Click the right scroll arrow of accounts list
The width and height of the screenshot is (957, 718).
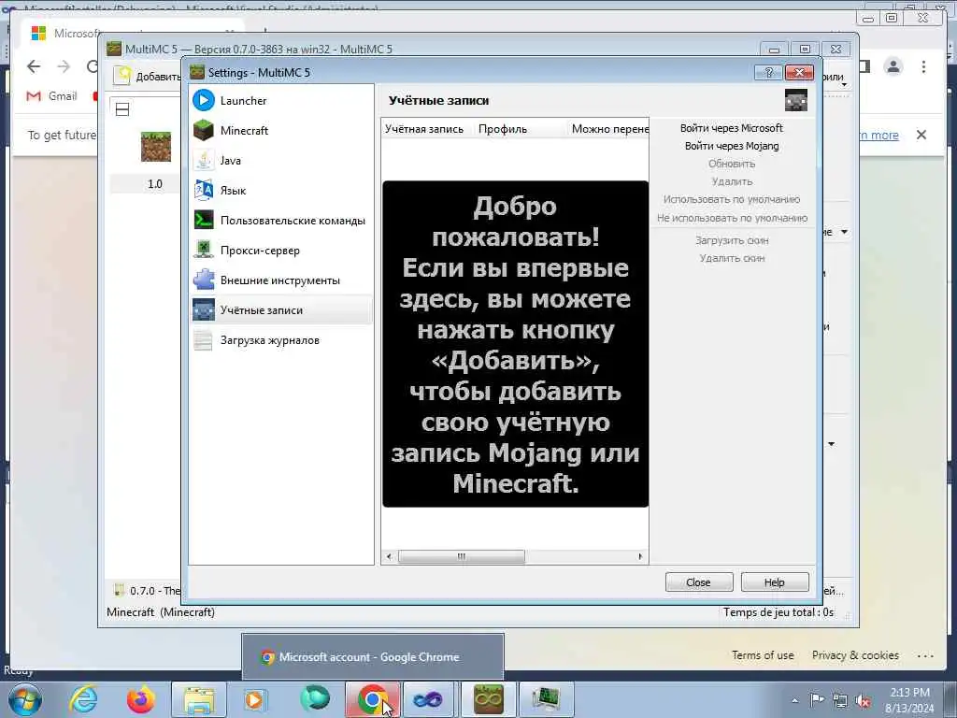pos(640,556)
